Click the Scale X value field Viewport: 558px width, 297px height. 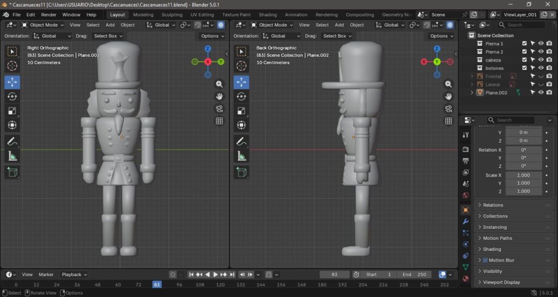(x=523, y=175)
